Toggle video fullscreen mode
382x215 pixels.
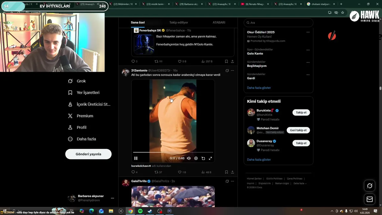[x=210, y=158]
